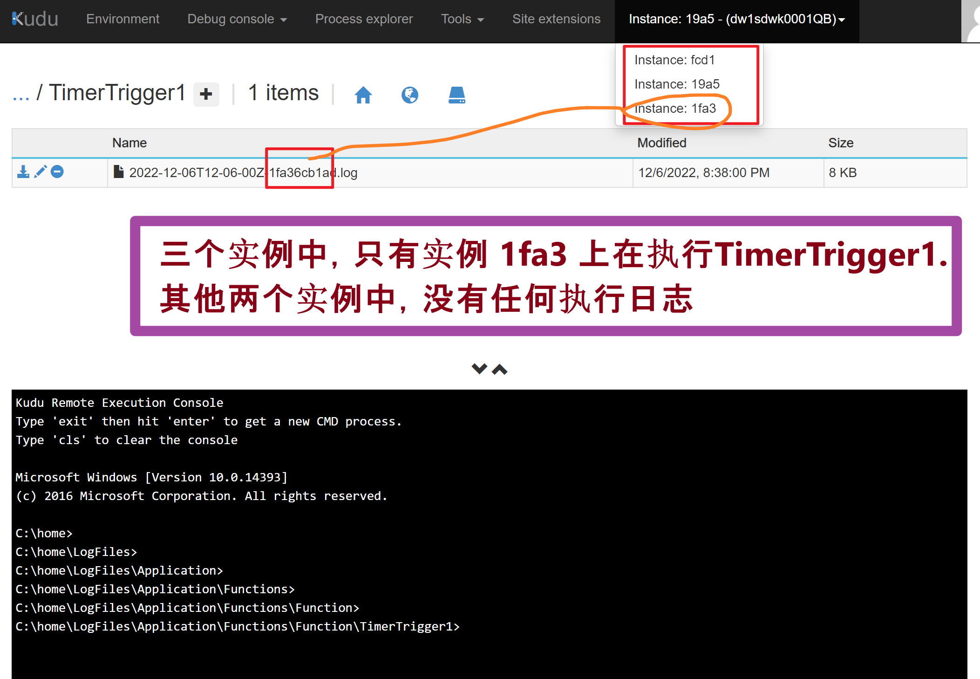
Task: Toggle the Instance 19a5 dropdown
Action: coord(736,19)
